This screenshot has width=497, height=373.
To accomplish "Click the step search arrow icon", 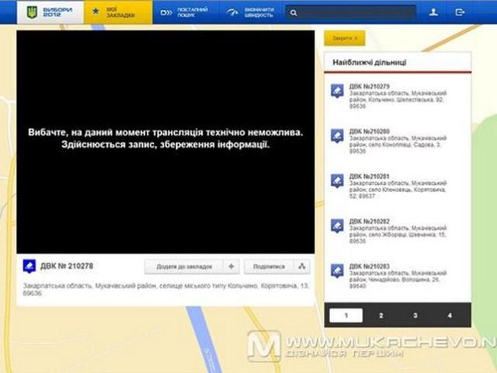I will click(166, 12).
